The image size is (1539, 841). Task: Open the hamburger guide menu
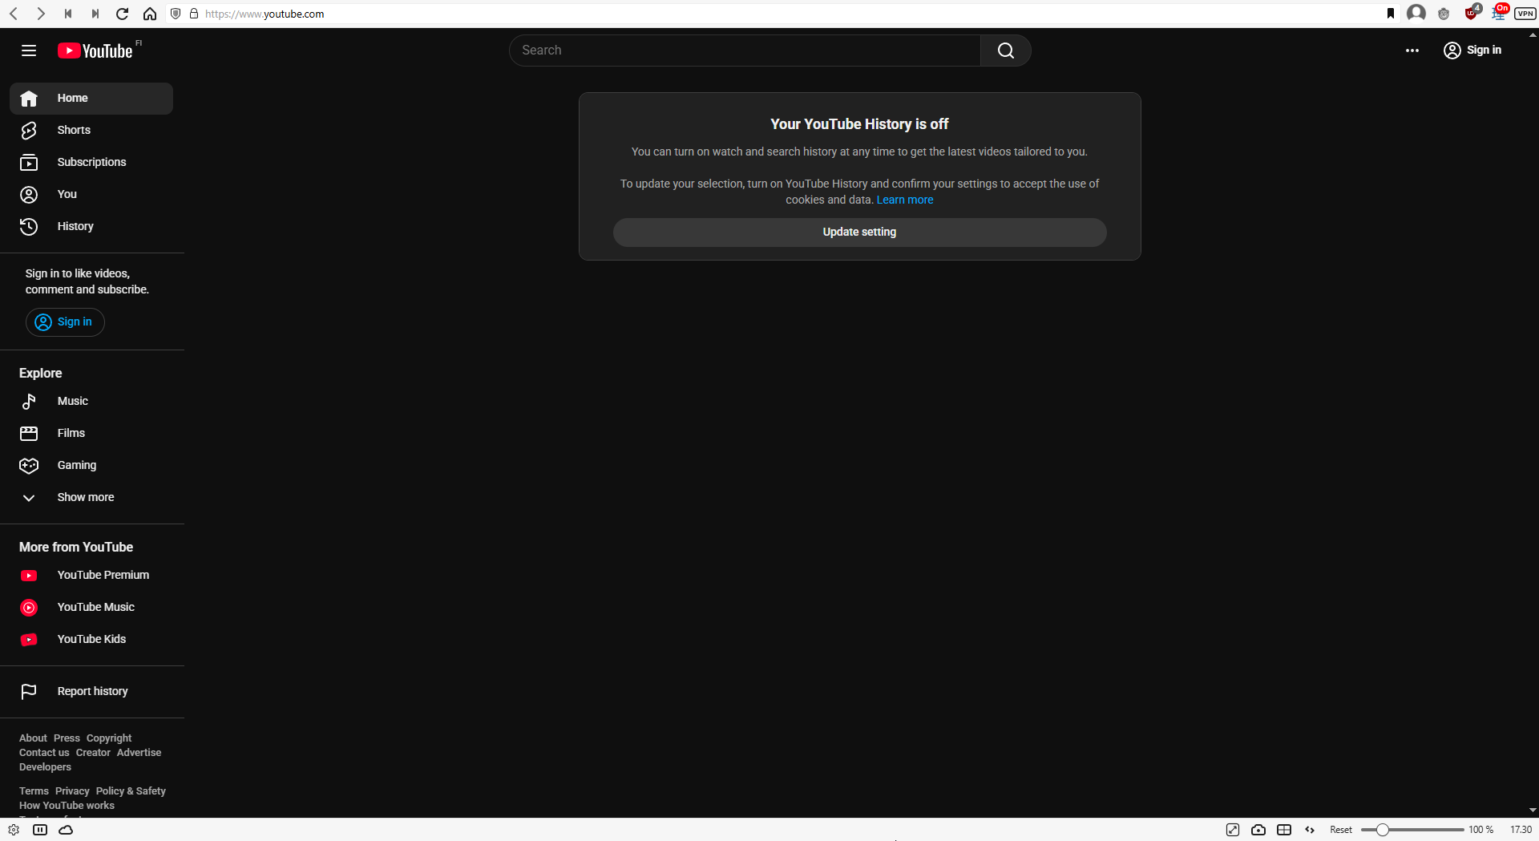pyautogui.click(x=29, y=51)
